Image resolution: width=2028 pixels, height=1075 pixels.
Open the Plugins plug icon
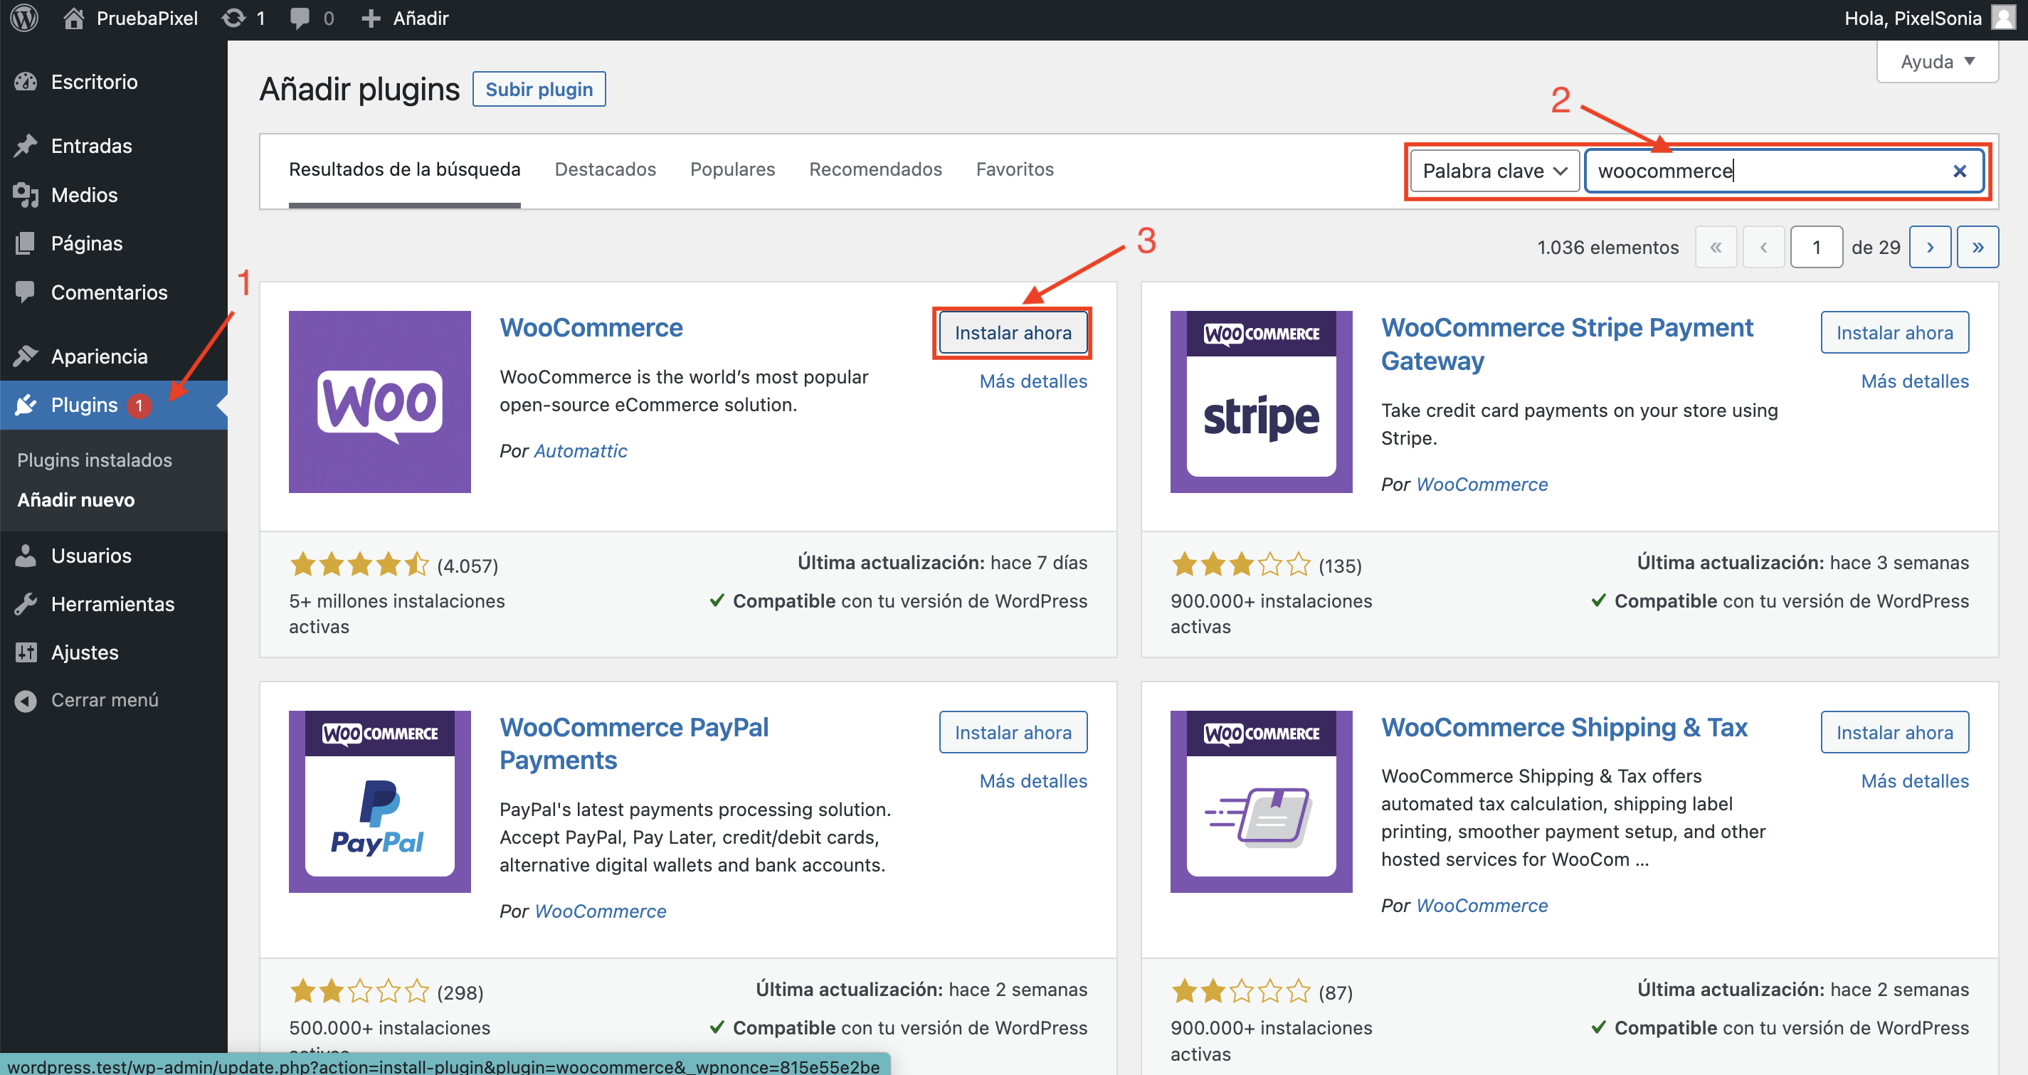pyautogui.click(x=26, y=405)
